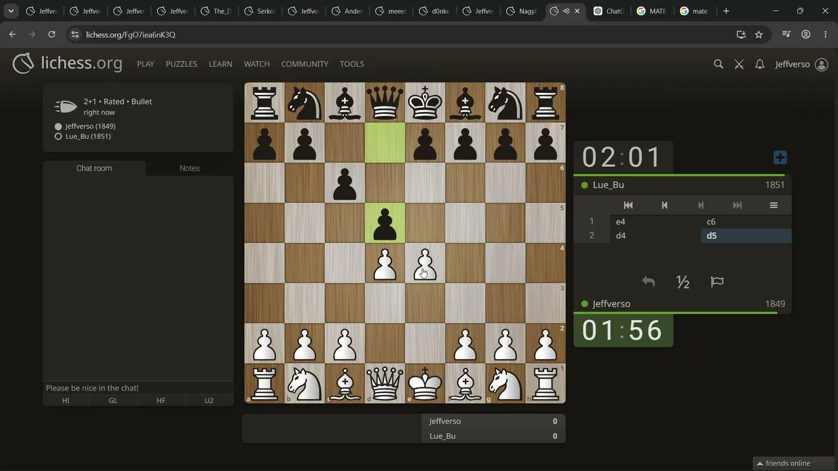Bookmark this page with the star
This screenshot has width=838, height=471.
coord(759,35)
